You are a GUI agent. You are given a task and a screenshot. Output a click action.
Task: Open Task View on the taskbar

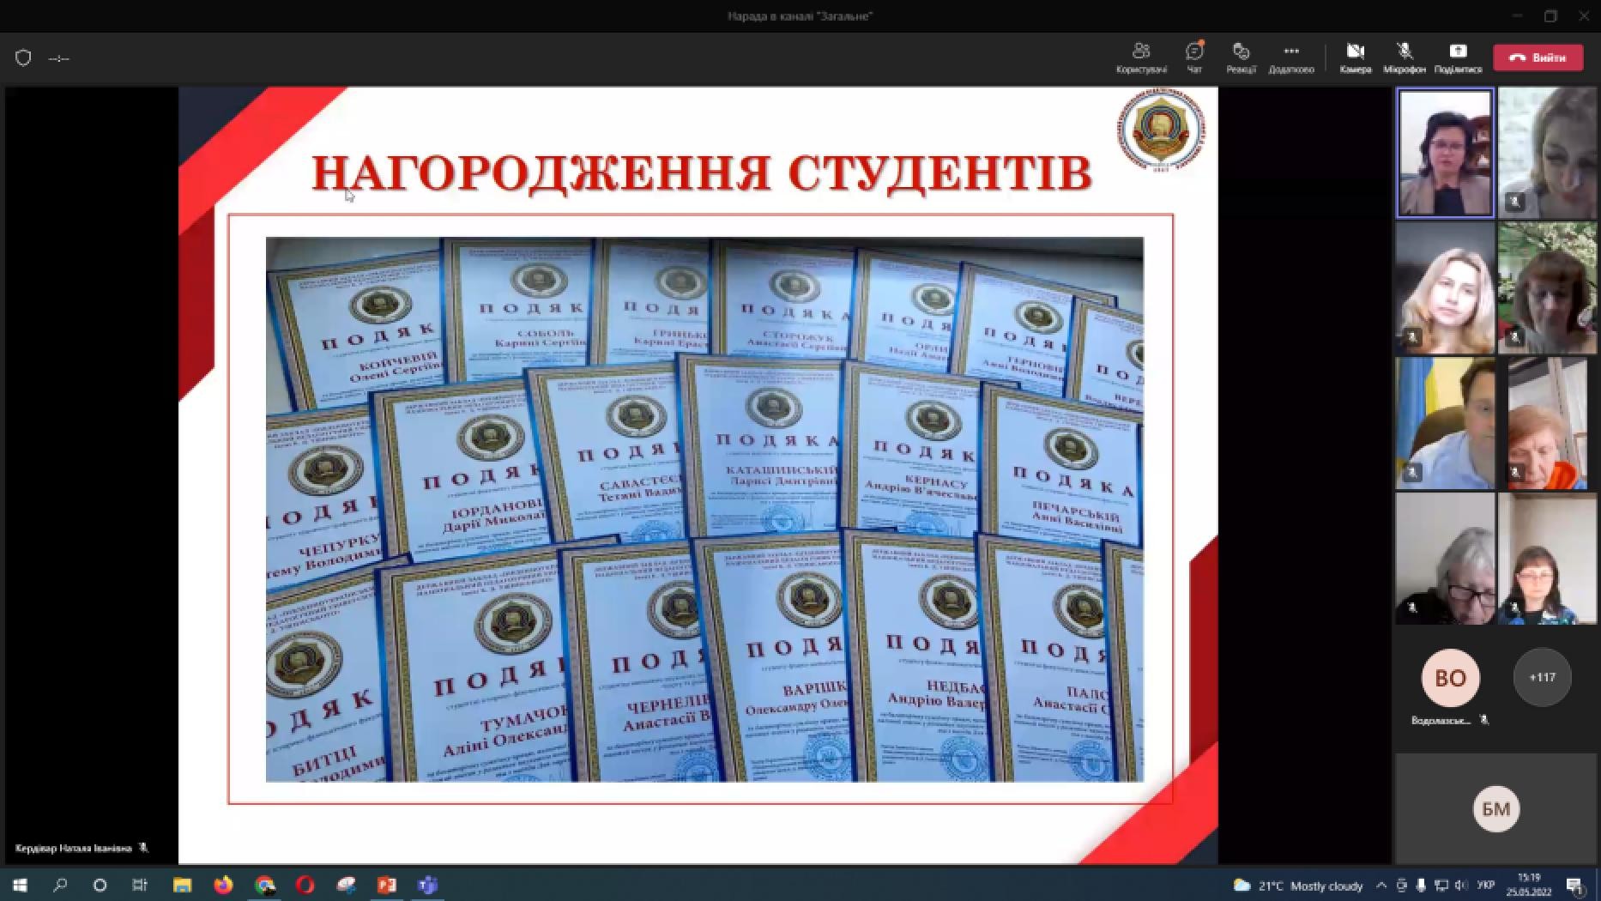[x=140, y=885]
